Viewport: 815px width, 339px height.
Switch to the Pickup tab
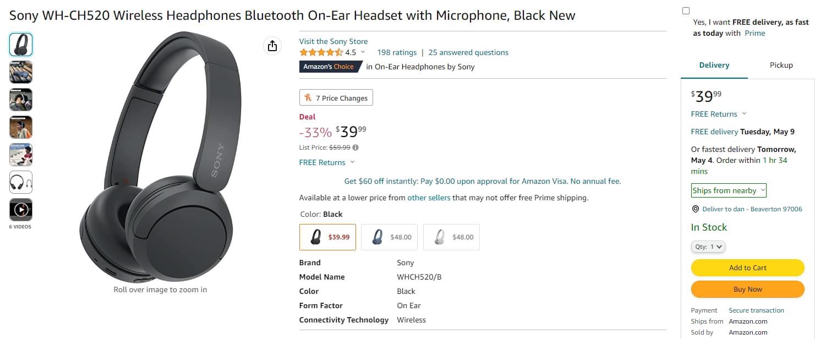[781, 65]
